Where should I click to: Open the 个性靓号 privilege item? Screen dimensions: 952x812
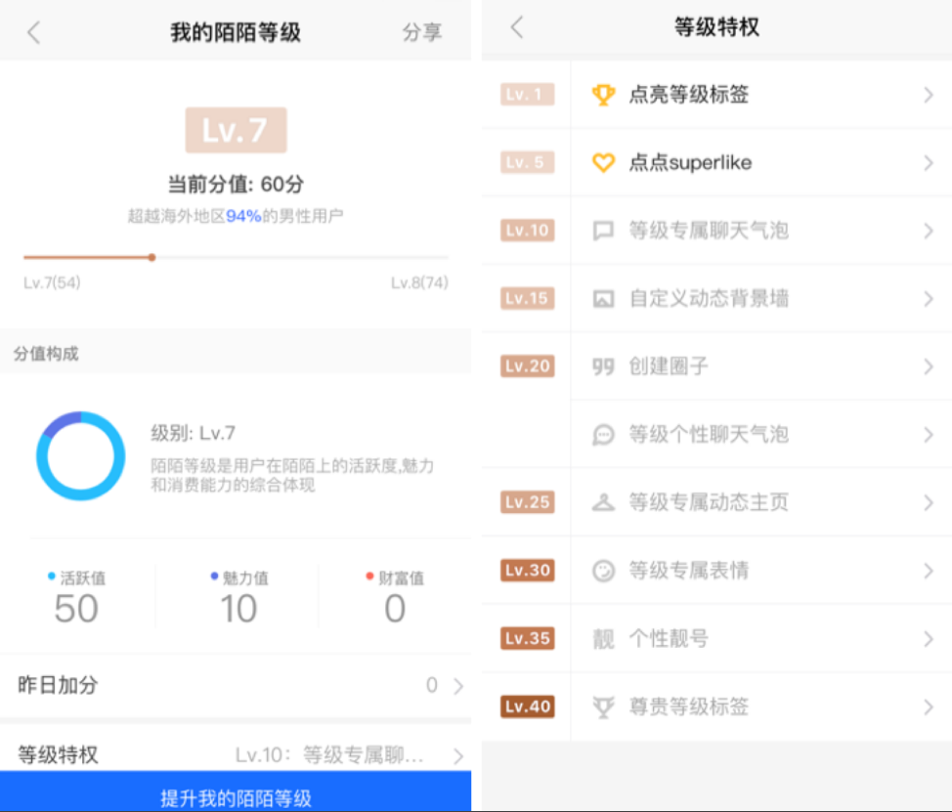[761, 638]
